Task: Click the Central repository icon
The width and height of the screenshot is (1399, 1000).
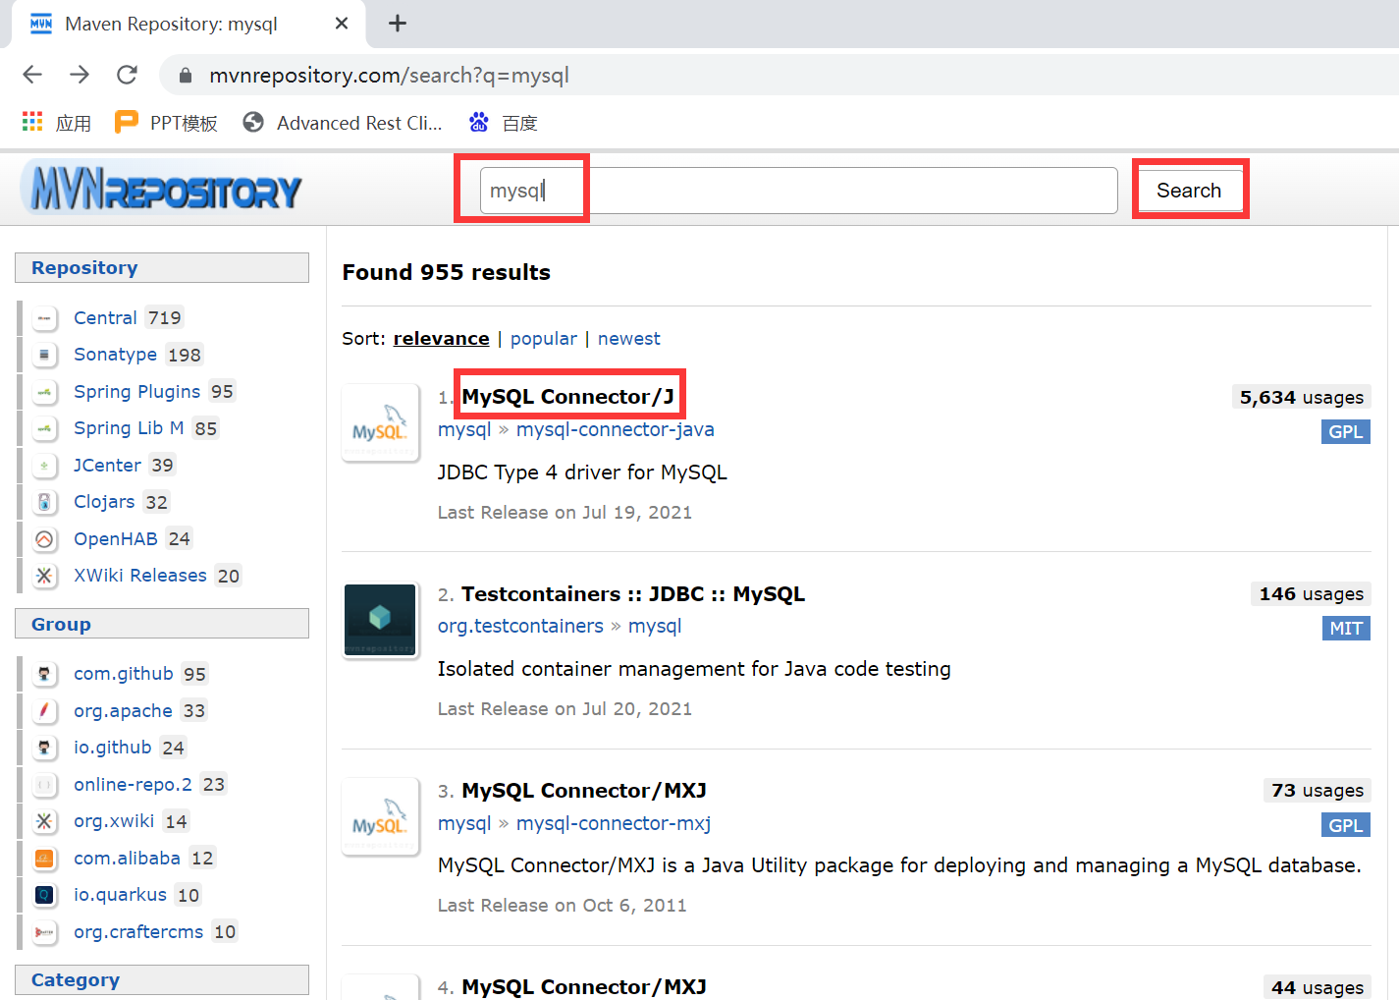Action: point(44,318)
